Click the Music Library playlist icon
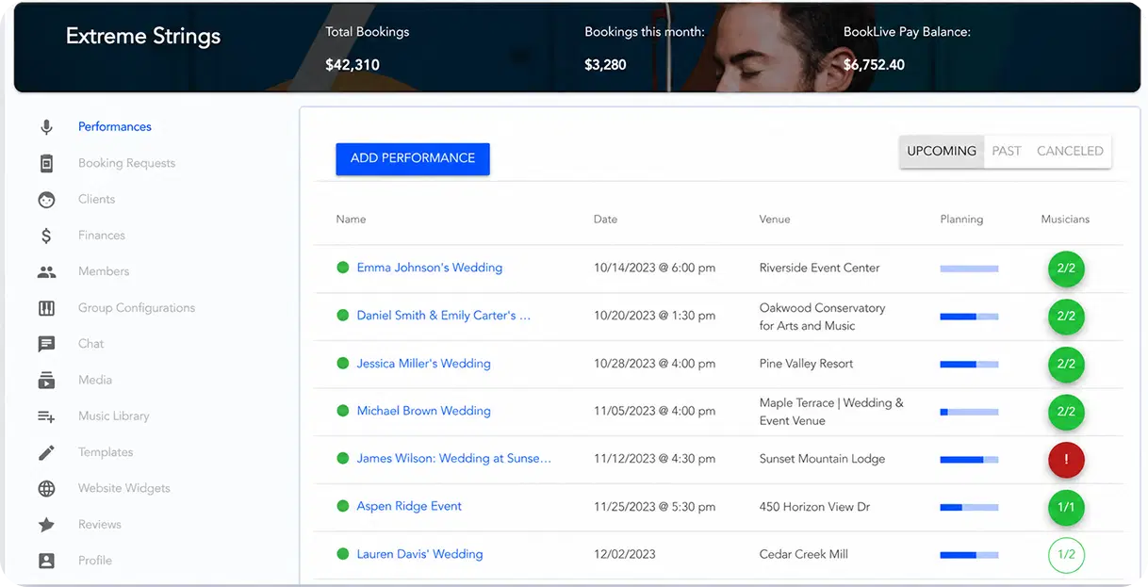Viewport: 1148px width, 587px height. (46, 416)
